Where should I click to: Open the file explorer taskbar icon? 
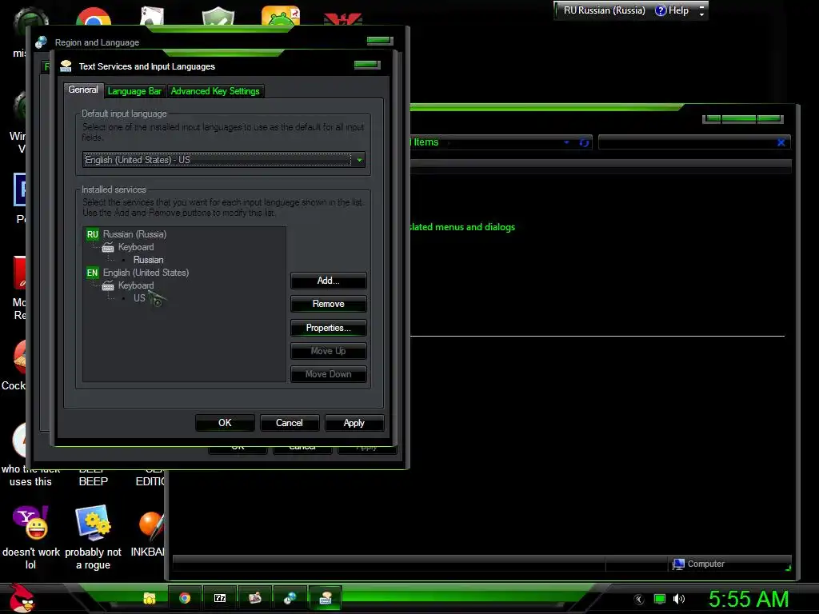[150, 598]
